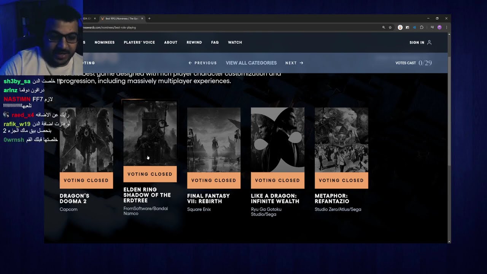Switch to the Best RPG Nominees tab
Viewport: 487px width, 274px height.
[x=122, y=18]
